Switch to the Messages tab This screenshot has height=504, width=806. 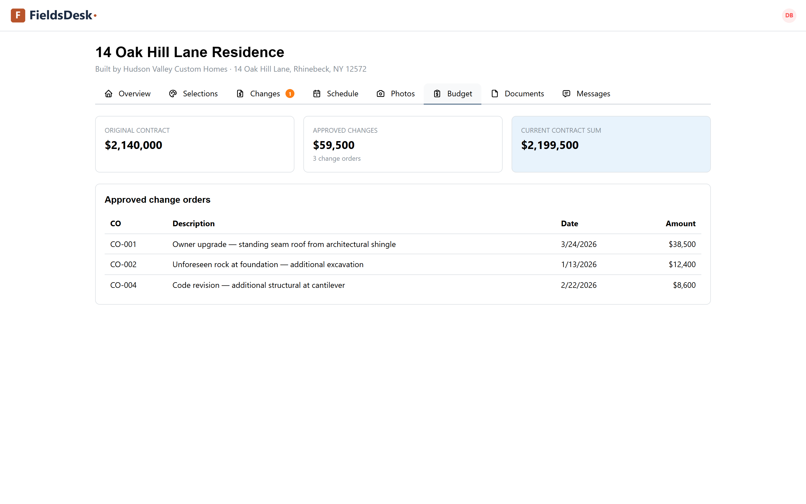pyautogui.click(x=587, y=94)
